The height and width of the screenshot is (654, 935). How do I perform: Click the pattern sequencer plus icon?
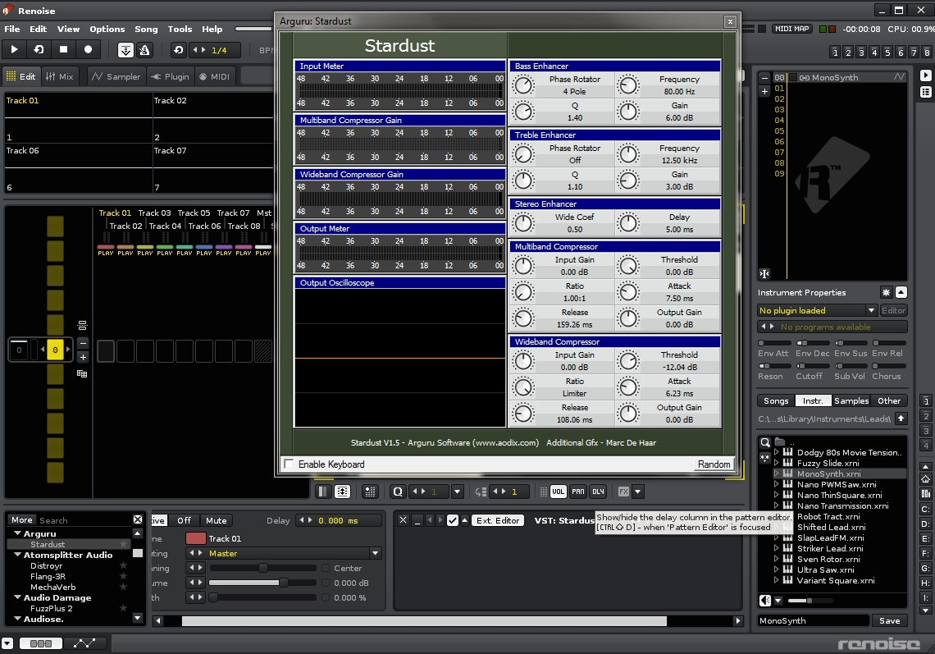coord(83,357)
